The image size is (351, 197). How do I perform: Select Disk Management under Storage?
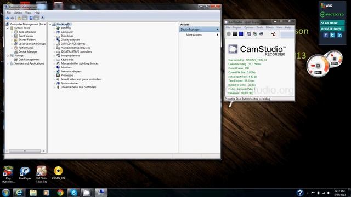(x=29, y=60)
